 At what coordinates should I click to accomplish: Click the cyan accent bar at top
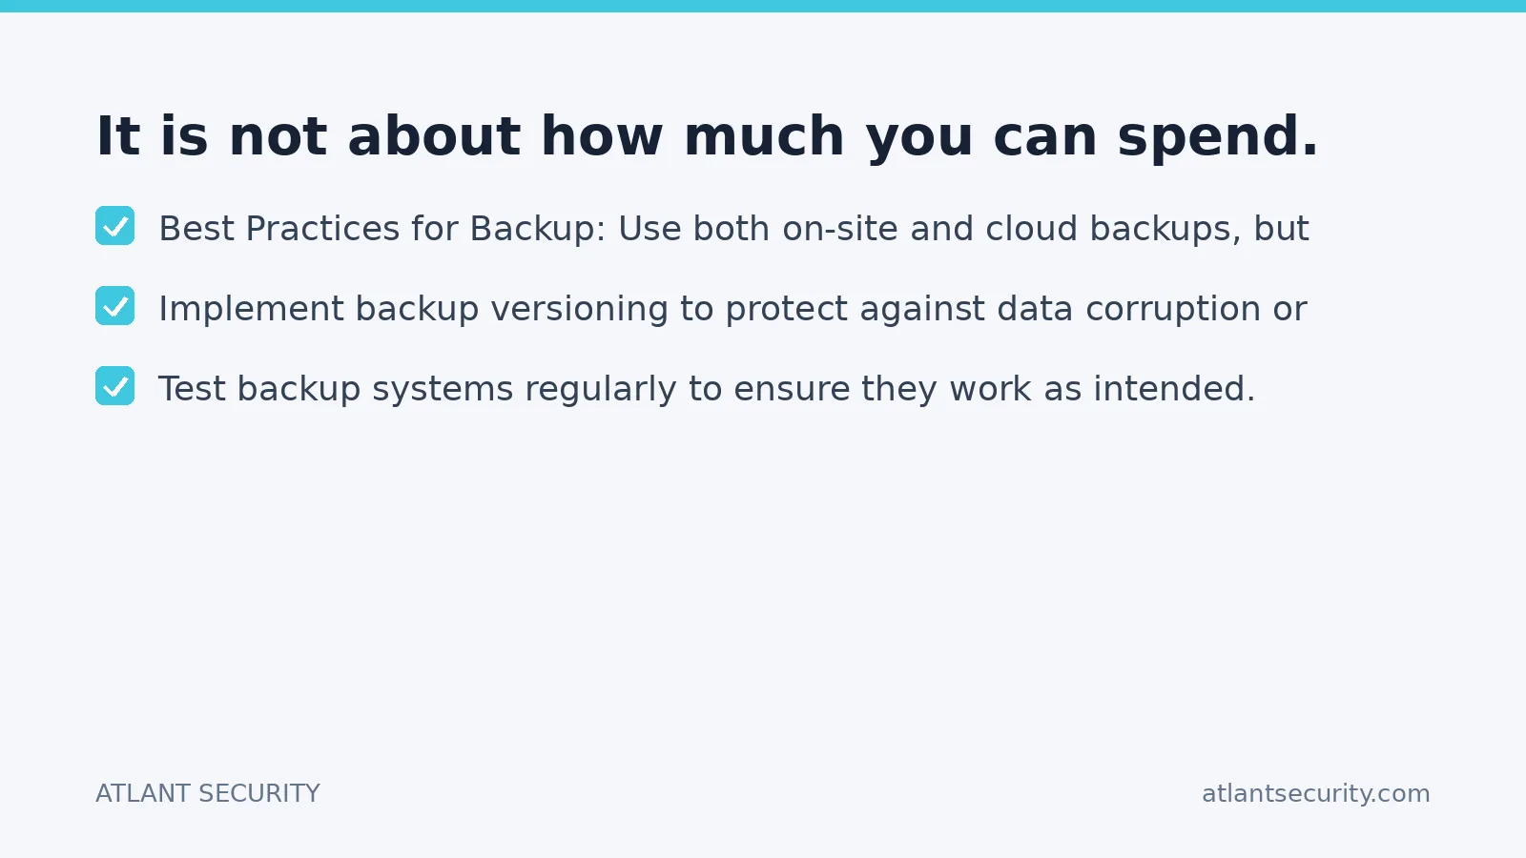pos(763,6)
